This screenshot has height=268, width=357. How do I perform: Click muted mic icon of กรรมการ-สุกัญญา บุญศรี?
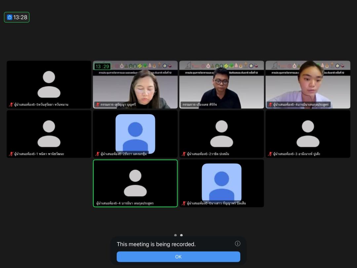tap(98, 105)
